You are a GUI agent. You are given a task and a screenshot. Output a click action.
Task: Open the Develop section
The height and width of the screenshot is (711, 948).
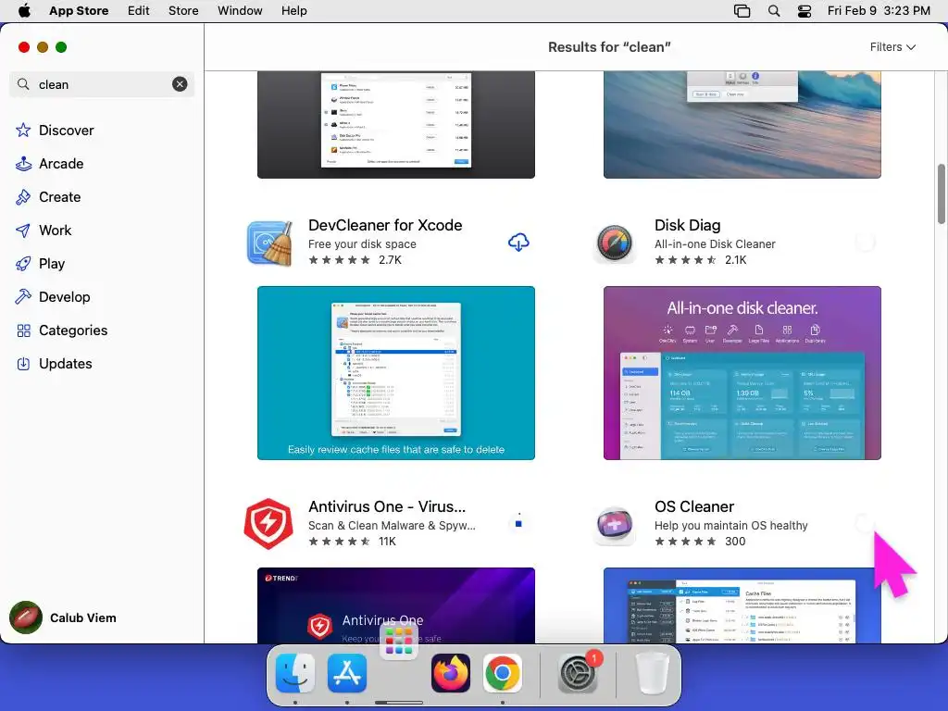coord(64,297)
